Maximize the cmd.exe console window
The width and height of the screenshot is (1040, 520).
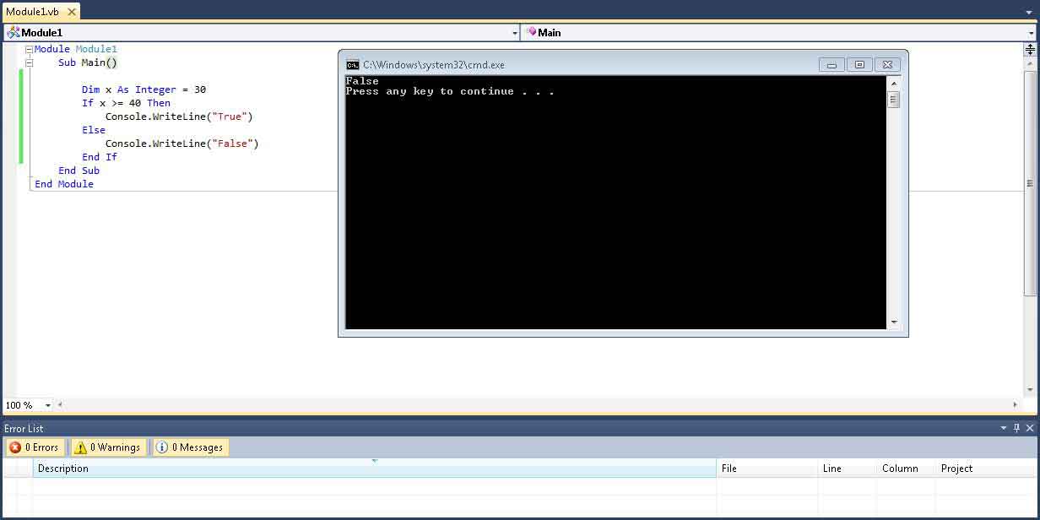tap(859, 65)
